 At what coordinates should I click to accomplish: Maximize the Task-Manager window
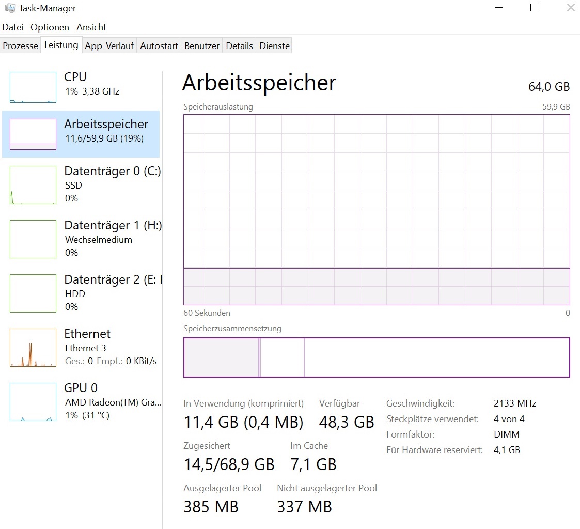tap(535, 8)
